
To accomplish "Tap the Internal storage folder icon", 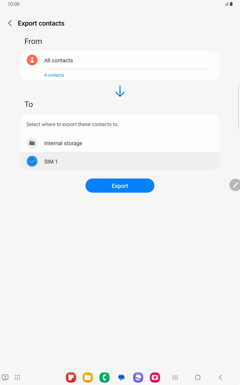I will coord(32,143).
